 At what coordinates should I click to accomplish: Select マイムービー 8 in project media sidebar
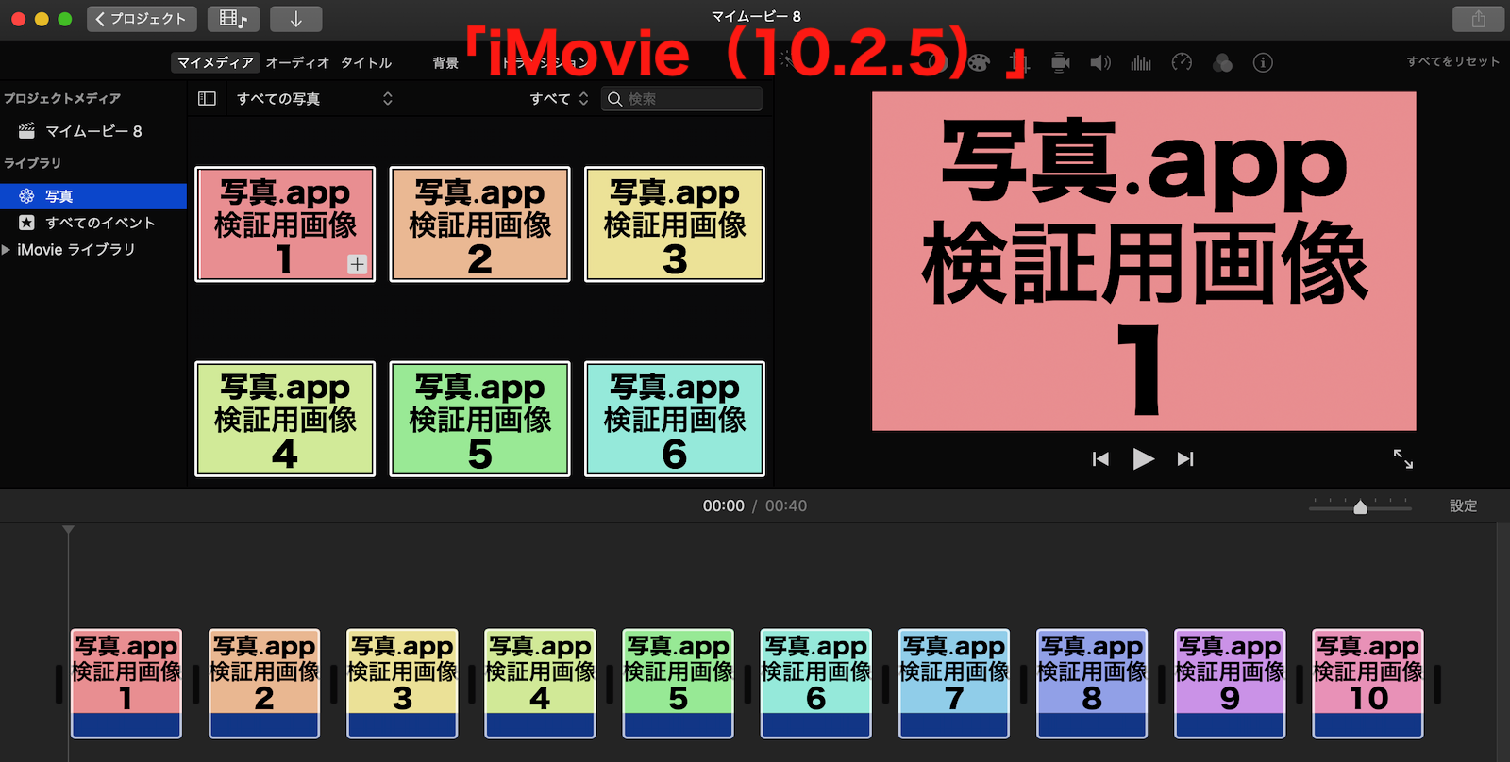(x=93, y=131)
